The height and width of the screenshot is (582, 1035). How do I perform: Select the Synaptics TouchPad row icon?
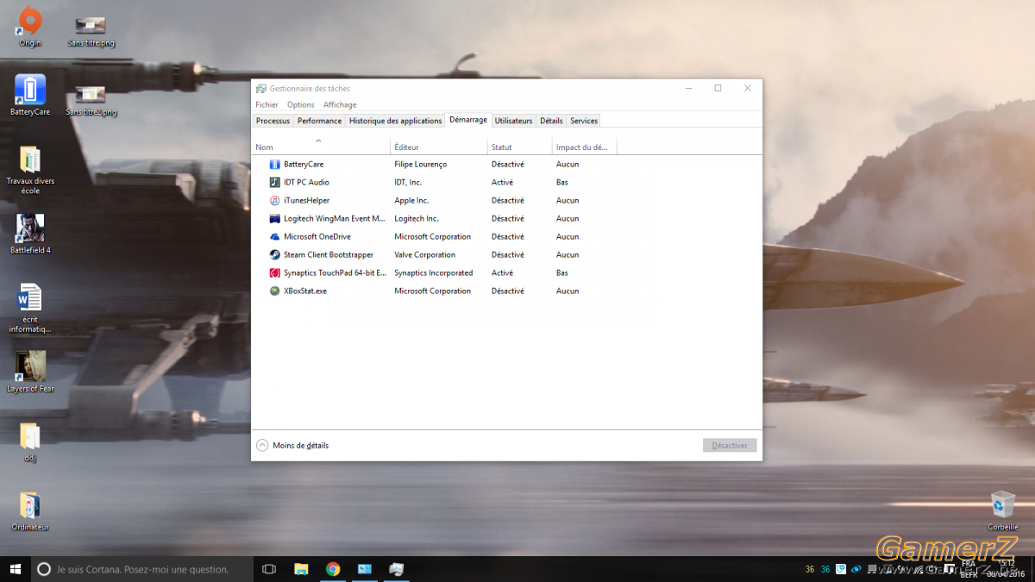coord(275,272)
